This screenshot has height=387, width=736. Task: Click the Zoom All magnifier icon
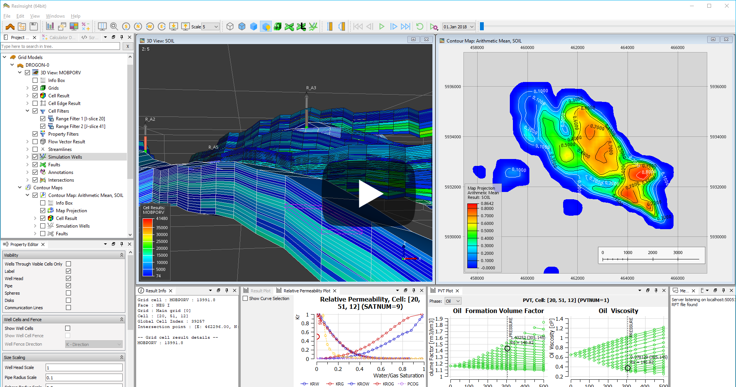pos(114,26)
